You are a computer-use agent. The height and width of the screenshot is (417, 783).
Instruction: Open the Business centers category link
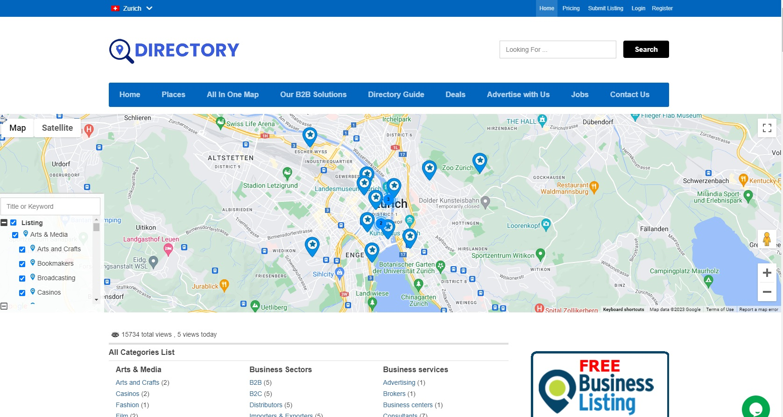(408, 405)
